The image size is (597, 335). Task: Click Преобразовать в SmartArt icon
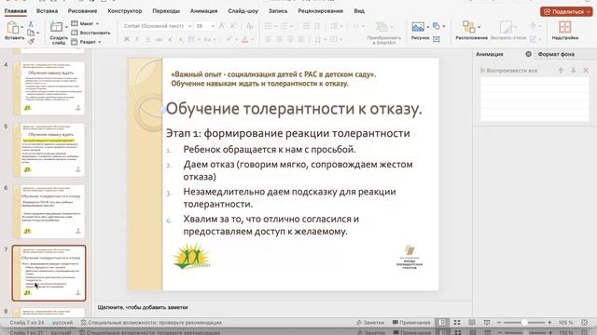coord(382,27)
